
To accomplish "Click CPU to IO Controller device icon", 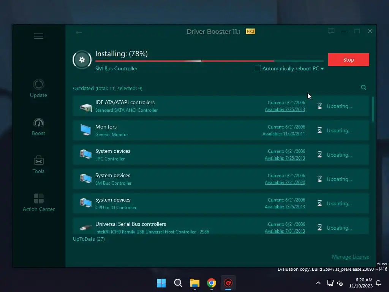I will pos(86,203).
